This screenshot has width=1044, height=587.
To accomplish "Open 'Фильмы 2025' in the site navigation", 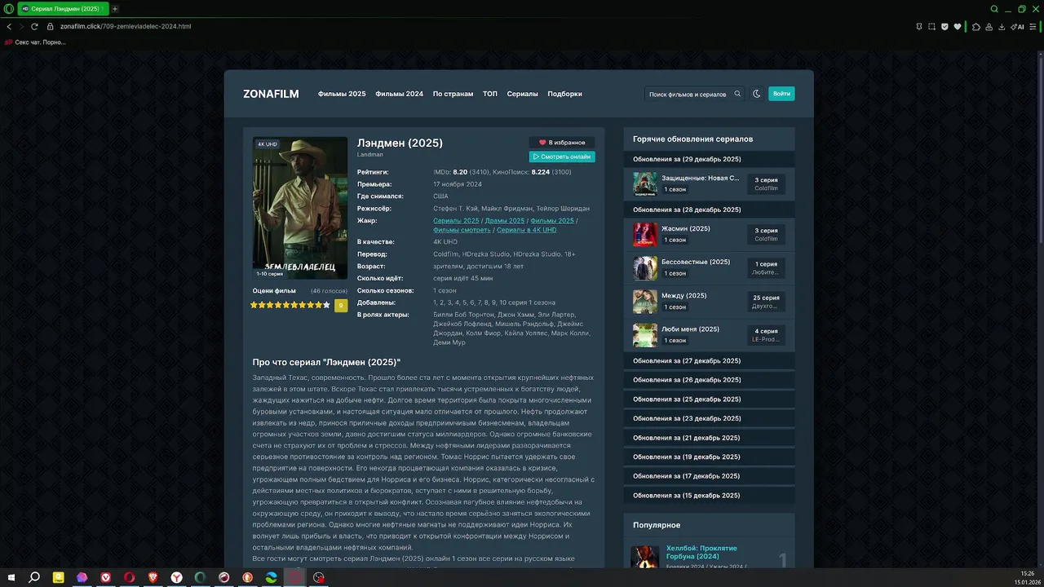I will point(342,94).
